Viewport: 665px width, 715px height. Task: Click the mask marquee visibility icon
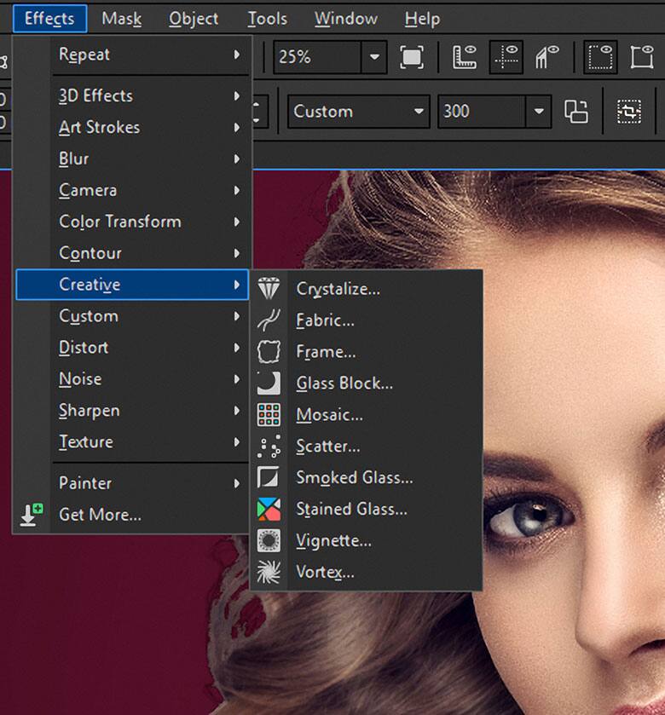601,57
